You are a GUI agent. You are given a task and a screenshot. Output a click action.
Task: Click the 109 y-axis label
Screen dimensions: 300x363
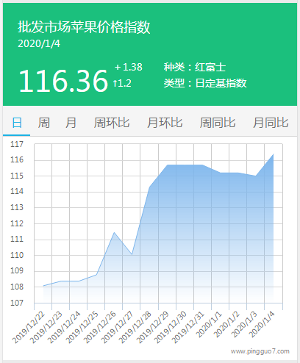tap(17, 271)
